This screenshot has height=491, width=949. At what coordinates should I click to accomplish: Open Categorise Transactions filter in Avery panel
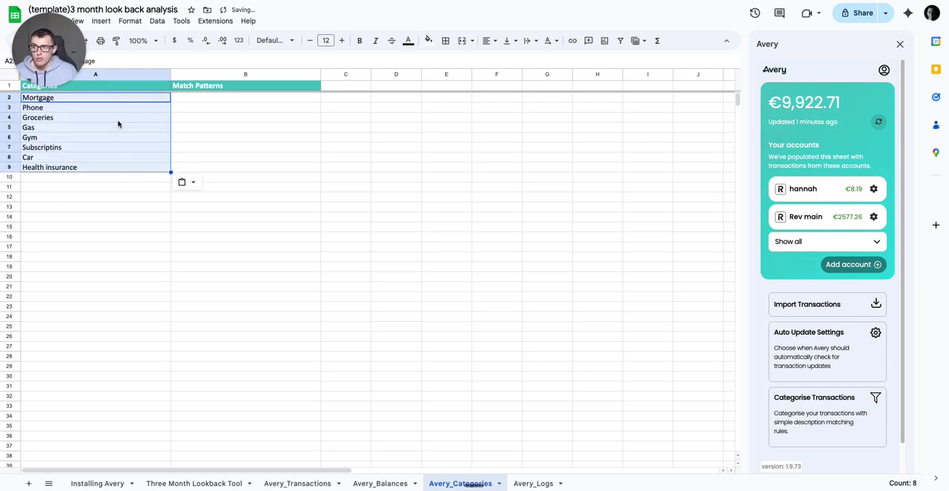point(876,398)
